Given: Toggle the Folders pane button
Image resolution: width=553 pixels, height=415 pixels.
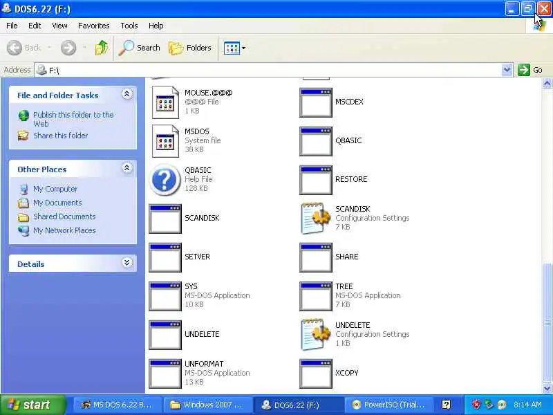Looking at the screenshot, I should click(x=189, y=48).
